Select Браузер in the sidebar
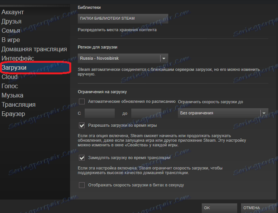This screenshot has width=278, height=213. tap(13, 114)
